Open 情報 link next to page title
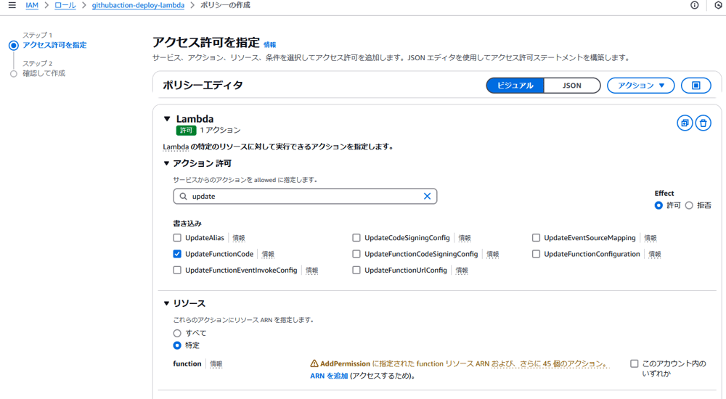 click(269, 45)
